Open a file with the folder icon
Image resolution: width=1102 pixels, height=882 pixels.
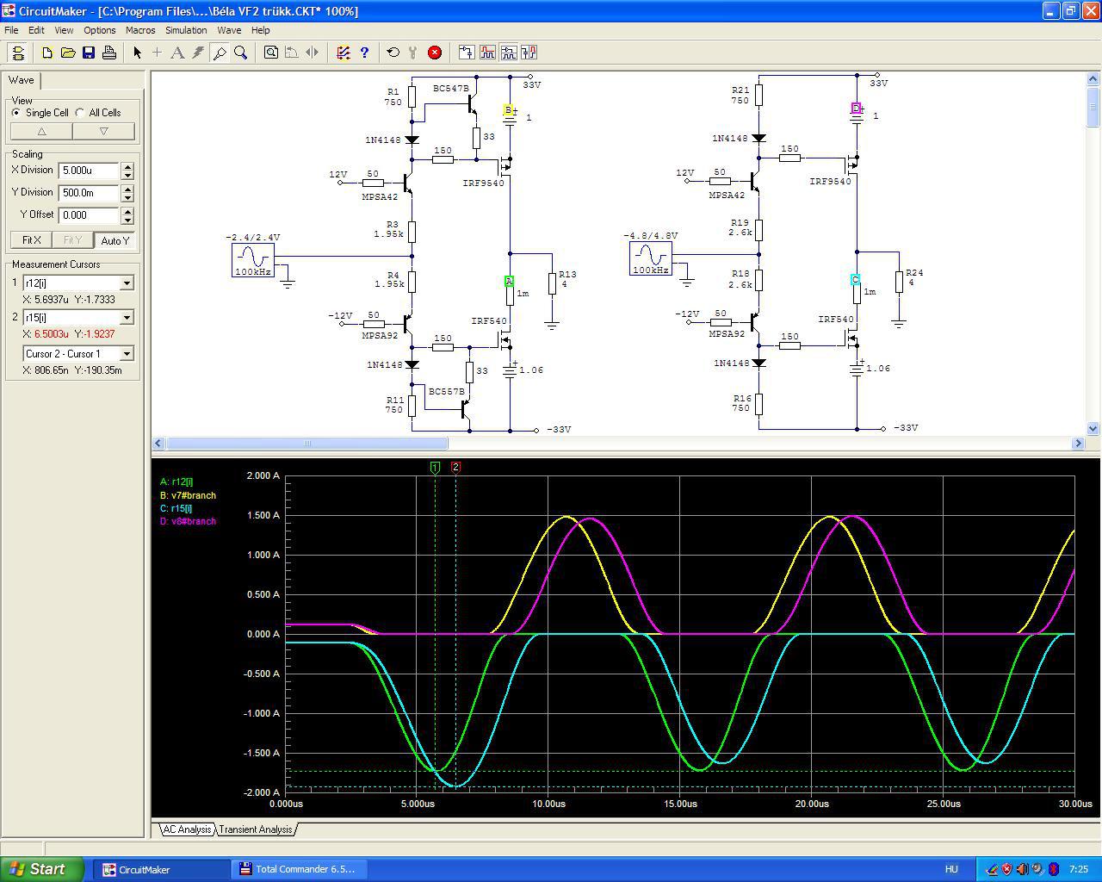[x=68, y=53]
